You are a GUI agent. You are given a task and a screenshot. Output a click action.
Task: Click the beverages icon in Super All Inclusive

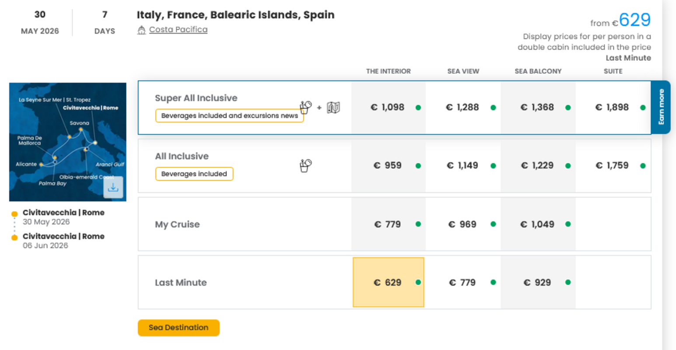tap(305, 107)
